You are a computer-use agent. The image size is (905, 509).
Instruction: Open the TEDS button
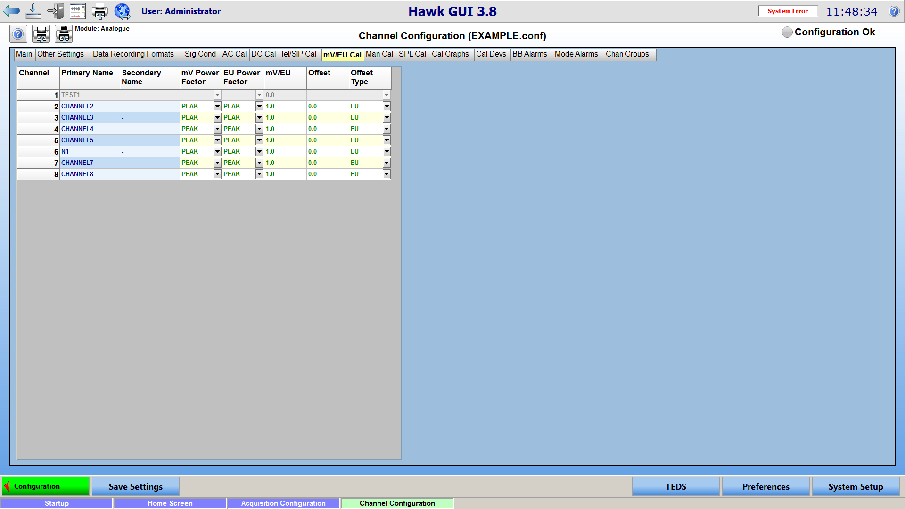tap(675, 486)
